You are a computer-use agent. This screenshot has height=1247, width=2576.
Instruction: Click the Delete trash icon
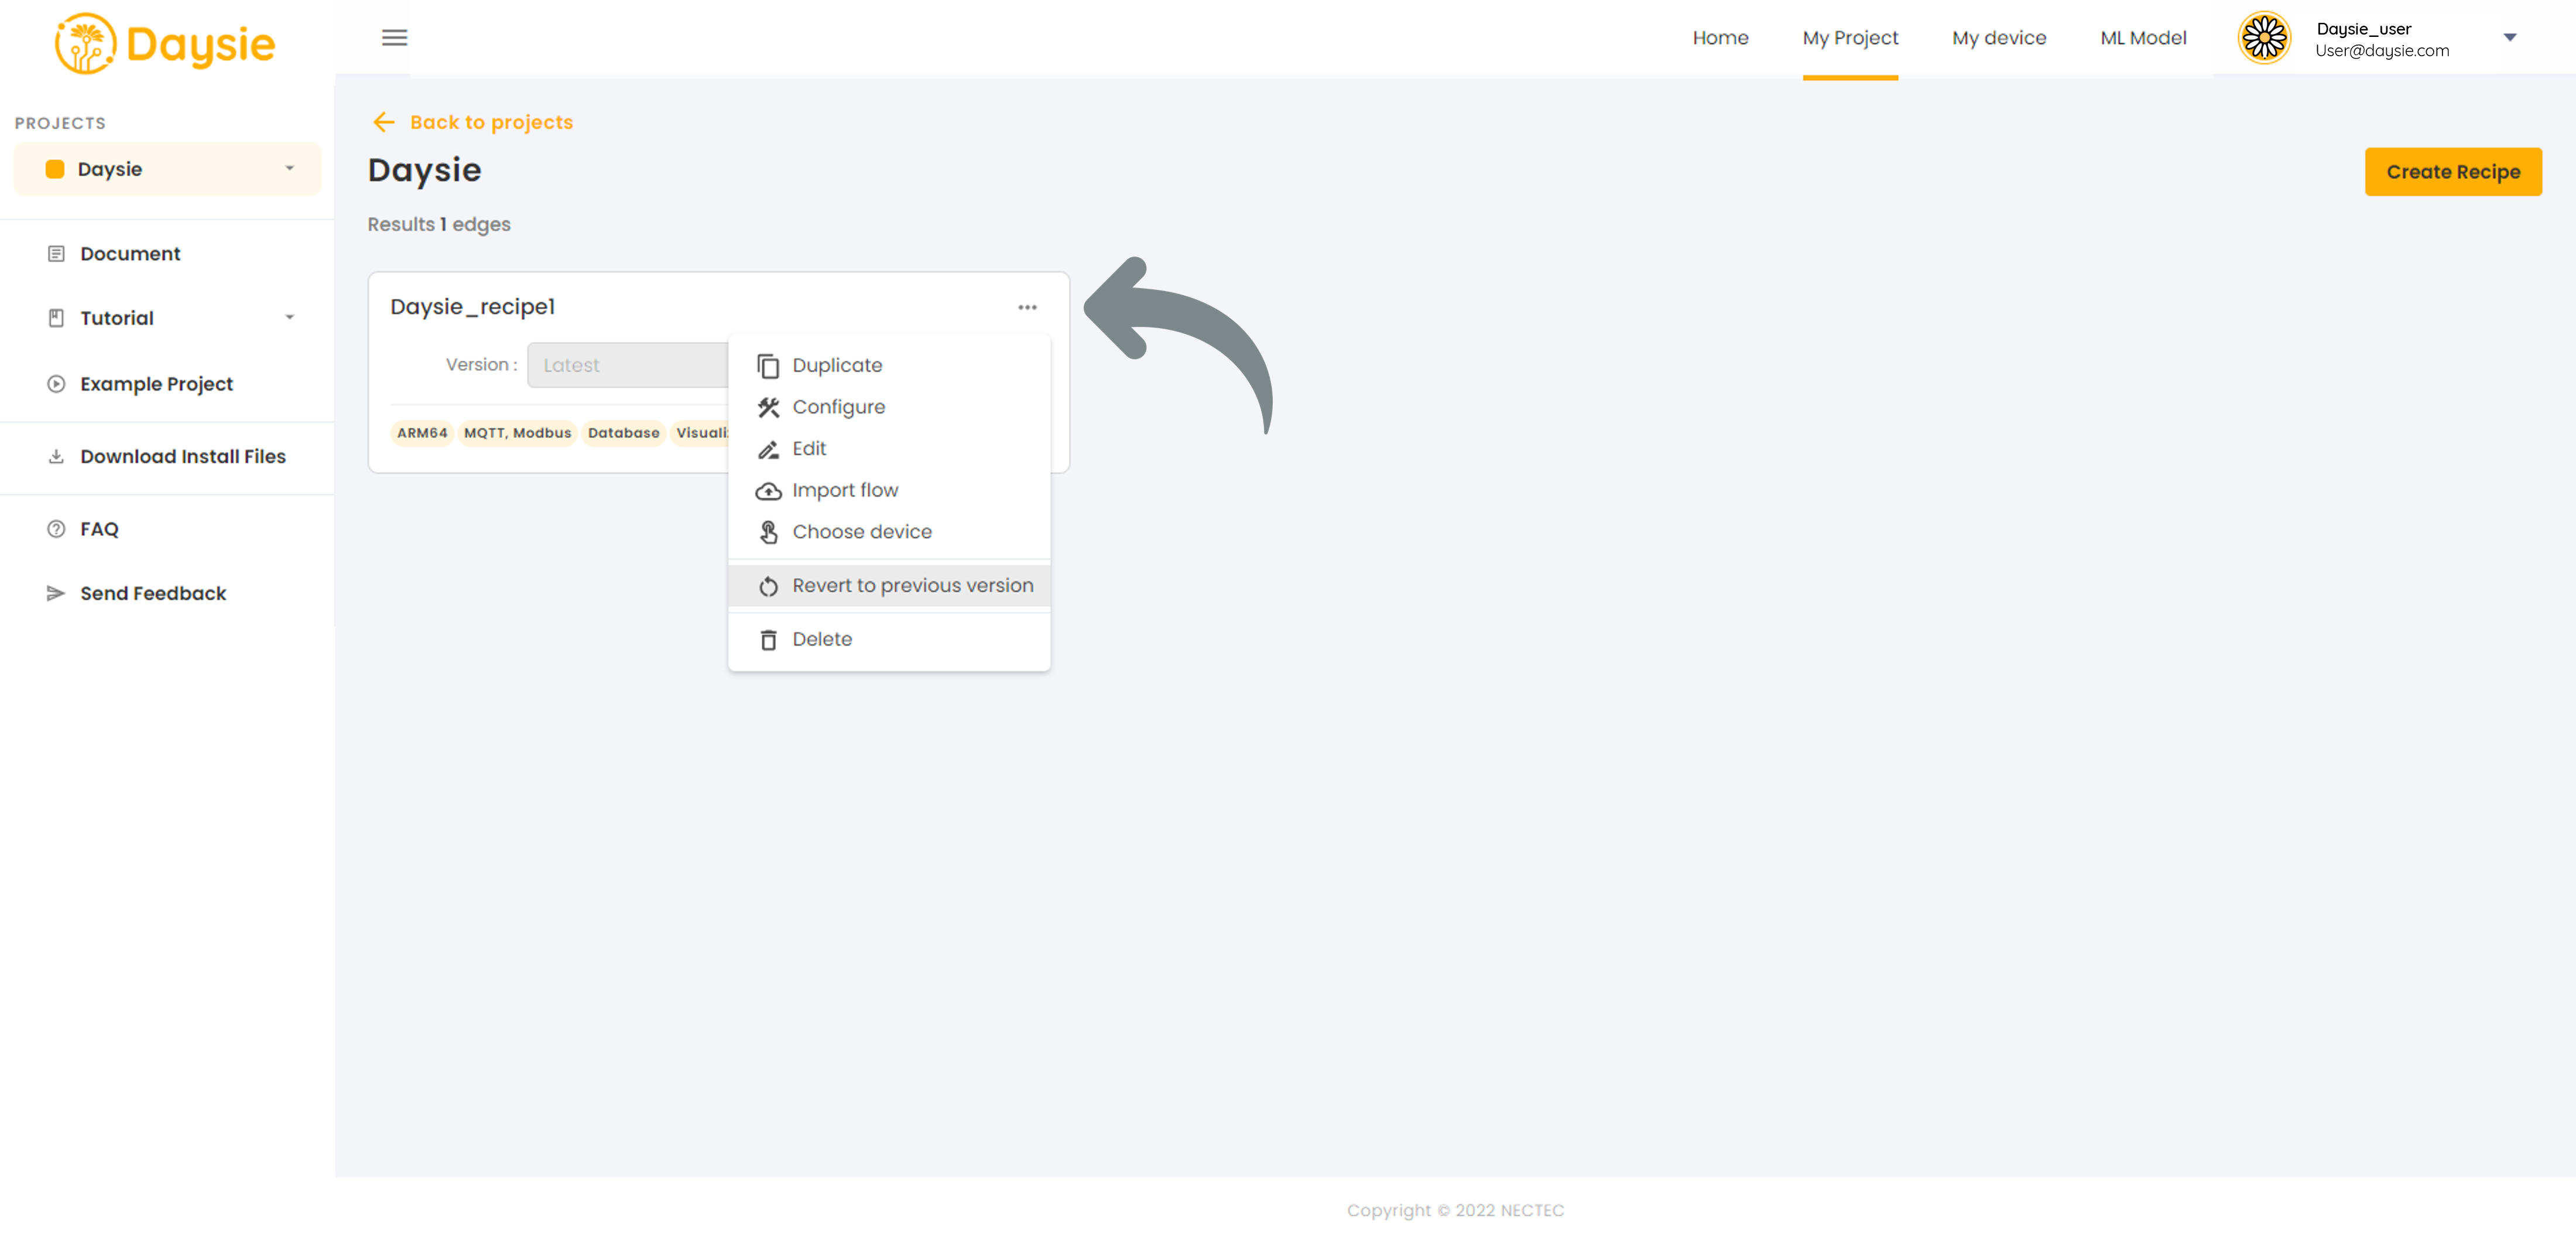coord(768,640)
